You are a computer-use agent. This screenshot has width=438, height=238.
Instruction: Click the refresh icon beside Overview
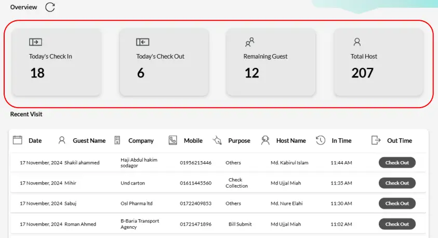point(50,7)
